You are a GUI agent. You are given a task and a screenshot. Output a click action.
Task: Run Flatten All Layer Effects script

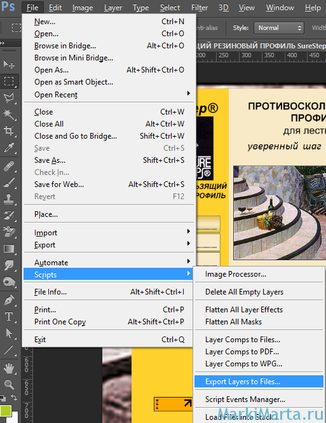tap(259, 310)
